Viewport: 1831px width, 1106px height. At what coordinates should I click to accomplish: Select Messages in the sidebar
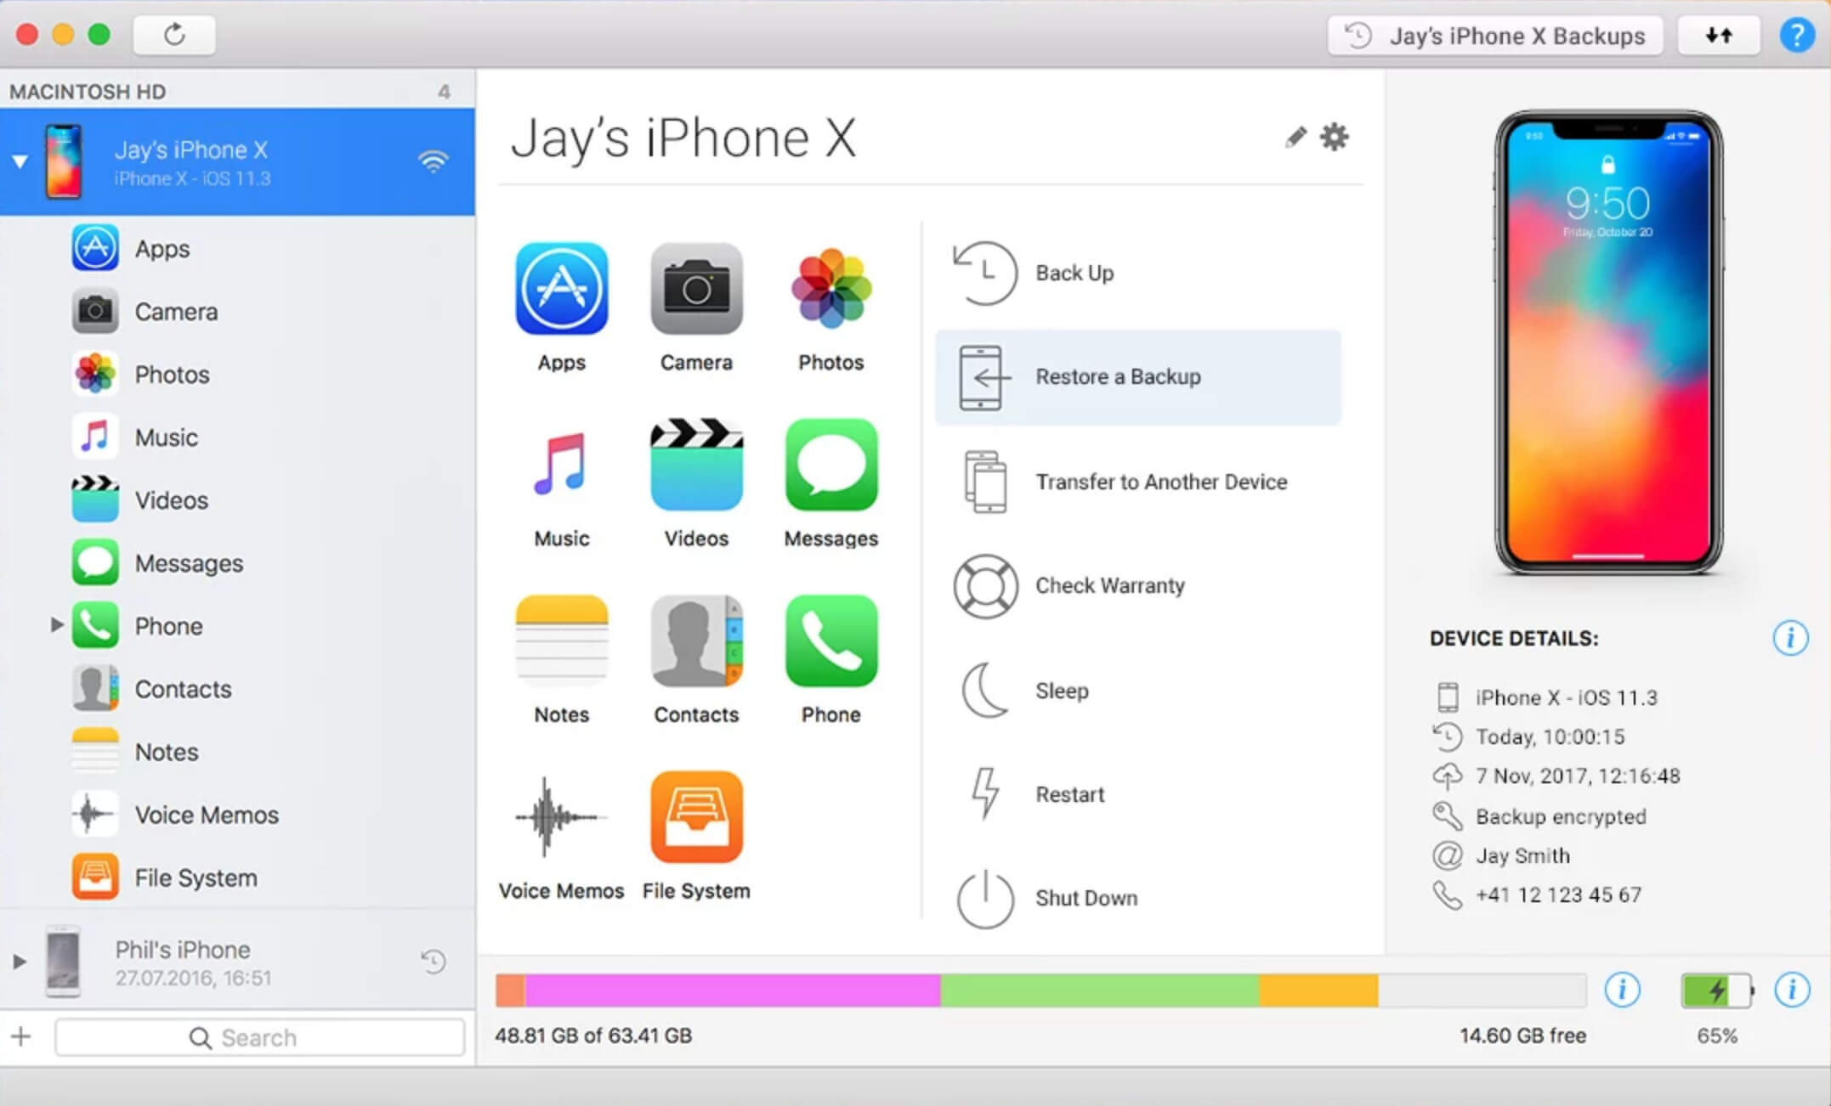pos(238,562)
